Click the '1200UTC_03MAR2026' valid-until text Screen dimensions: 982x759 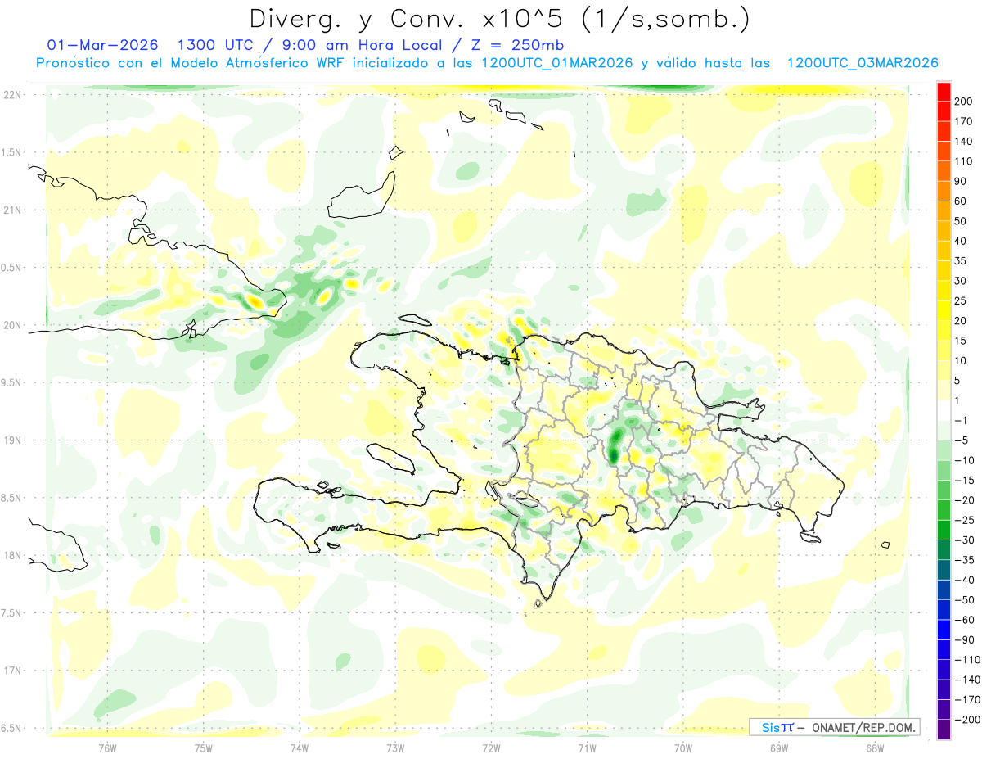click(x=862, y=63)
